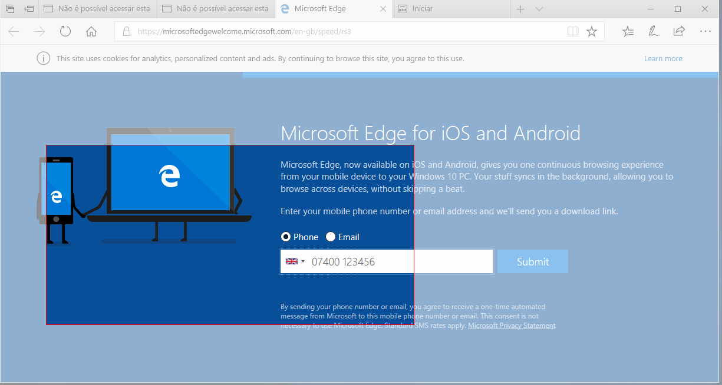Click the laptop Edge logo illustration
Screen dimensions: 722x385
coord(170,177)
